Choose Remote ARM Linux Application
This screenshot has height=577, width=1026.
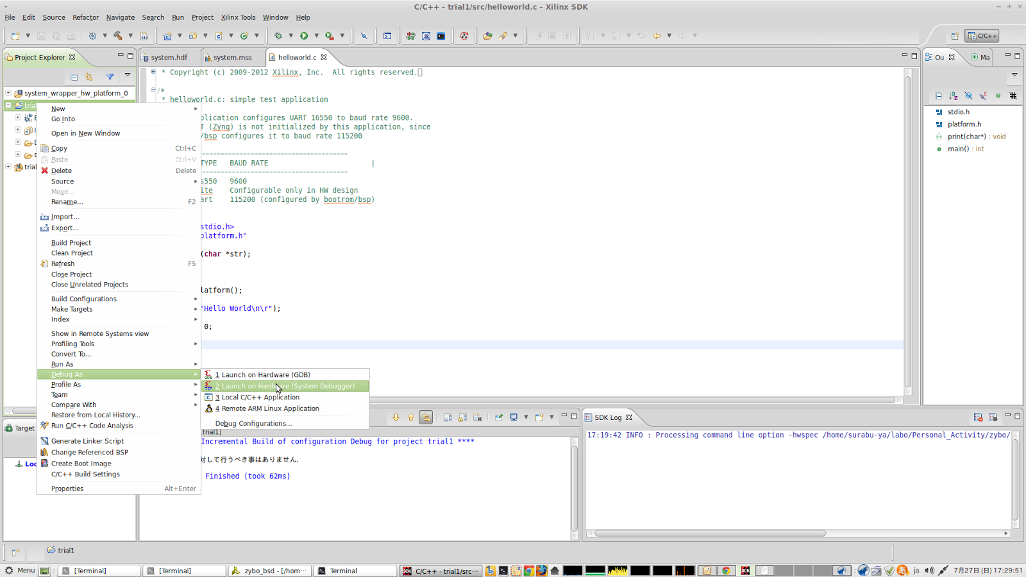pyautogui.click(x=285, y=408)
